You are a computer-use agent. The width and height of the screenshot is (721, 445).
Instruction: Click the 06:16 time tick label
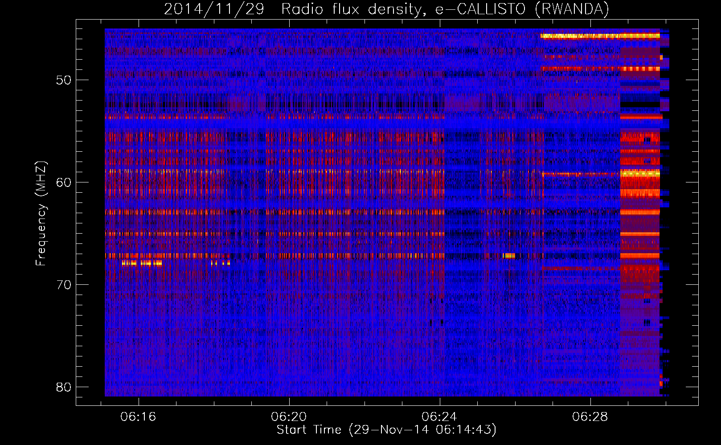138,417
